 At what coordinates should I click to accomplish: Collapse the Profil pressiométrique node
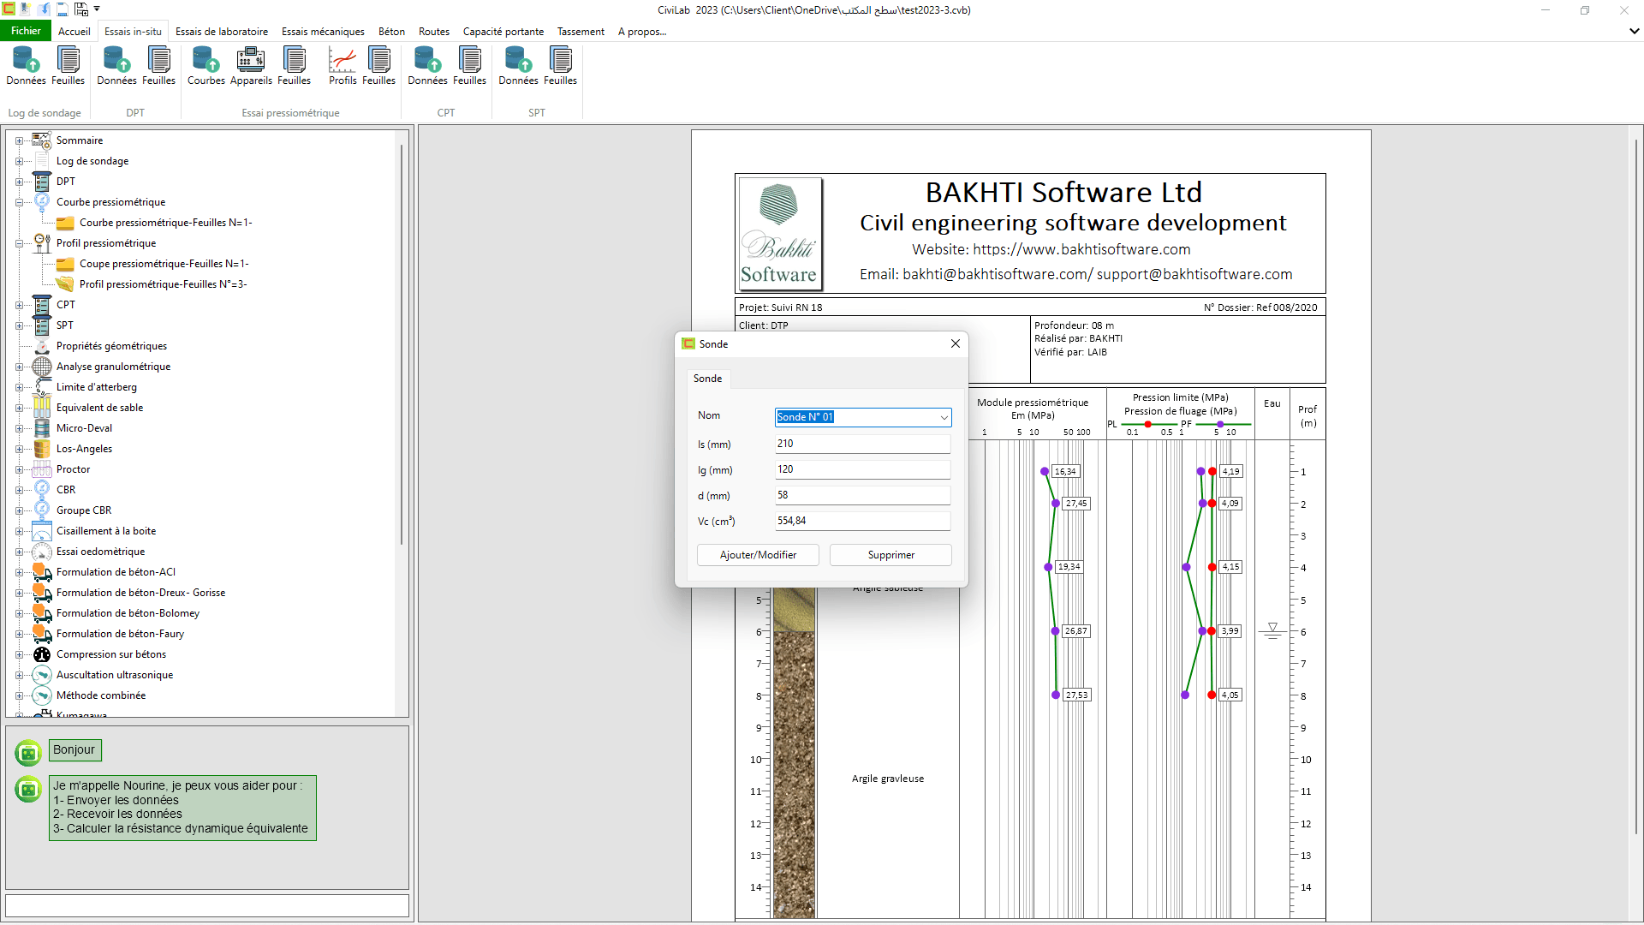(19, 243)
